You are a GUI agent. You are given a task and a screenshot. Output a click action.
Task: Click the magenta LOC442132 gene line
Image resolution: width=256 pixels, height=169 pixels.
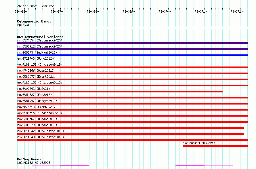coord(132,166)
